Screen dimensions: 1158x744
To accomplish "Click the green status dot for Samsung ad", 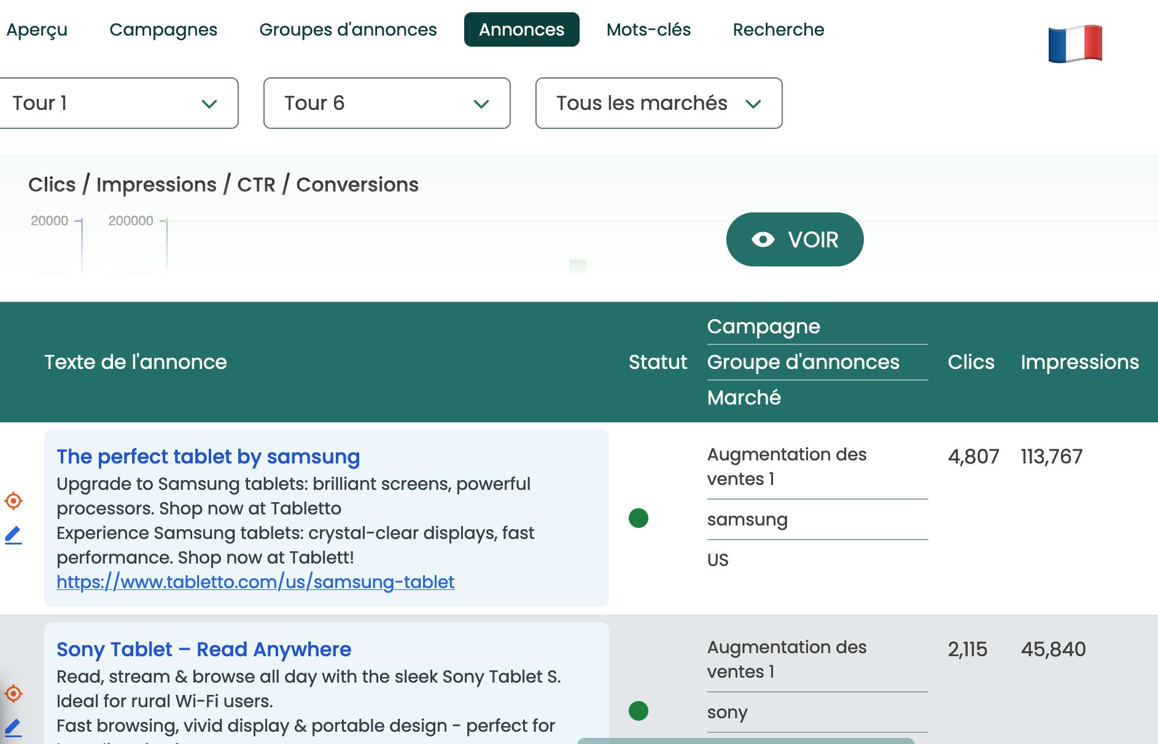I will (639, 518).
